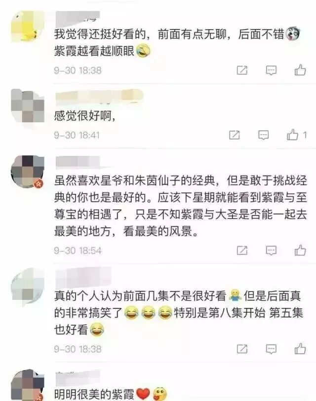Open avatar beside 明明很美的紫霞 comment

27,385
